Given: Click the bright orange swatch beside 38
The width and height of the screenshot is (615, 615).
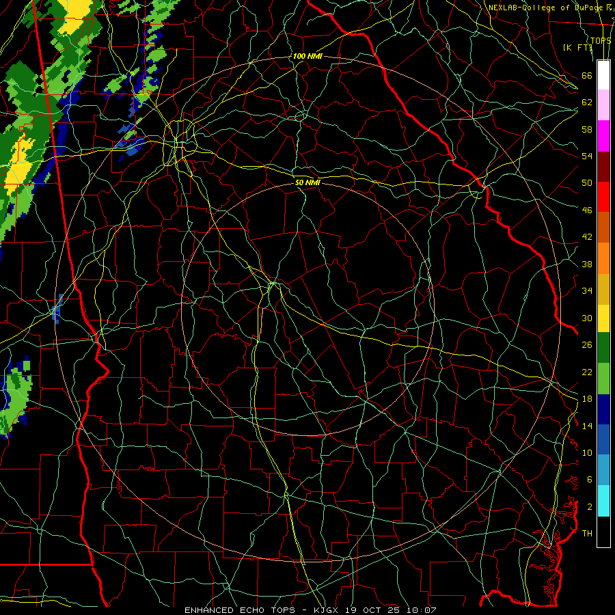Looking at the screenshot, I should pyautogui.click(x=603, y=258).
